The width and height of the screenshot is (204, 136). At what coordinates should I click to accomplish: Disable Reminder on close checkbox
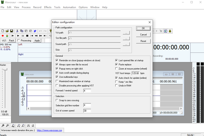57,60
